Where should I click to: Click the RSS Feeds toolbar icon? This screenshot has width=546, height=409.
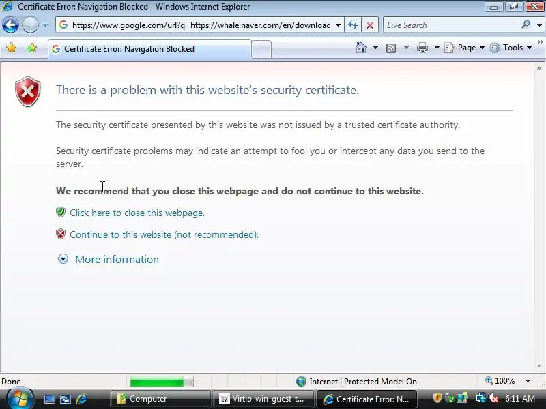tap(391, 48)
